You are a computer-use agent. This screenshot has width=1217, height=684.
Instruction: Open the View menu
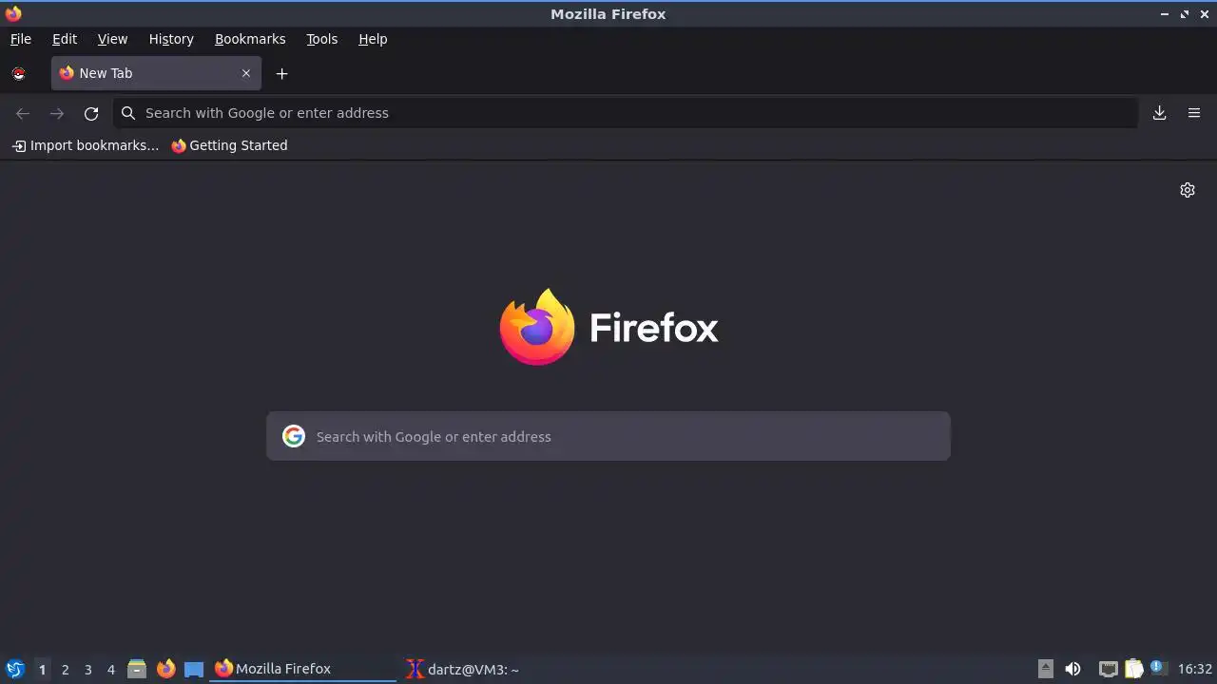[x=112, y=39]
